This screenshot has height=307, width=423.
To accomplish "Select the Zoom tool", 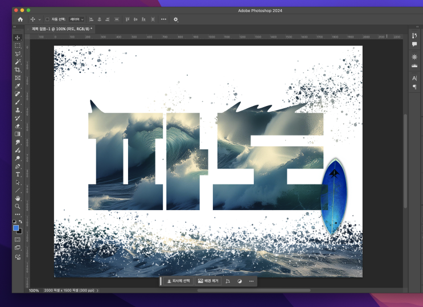I will (x=18, y=207).
